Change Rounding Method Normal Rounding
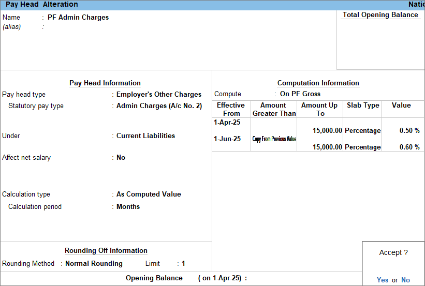 click(94, 264)
